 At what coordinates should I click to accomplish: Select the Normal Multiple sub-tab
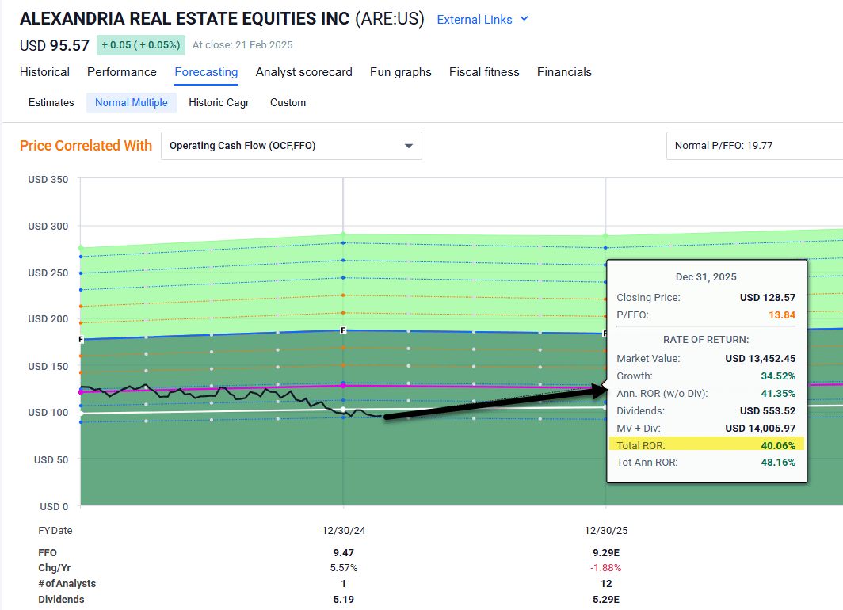pyautogui.click(x=131, y=102)
